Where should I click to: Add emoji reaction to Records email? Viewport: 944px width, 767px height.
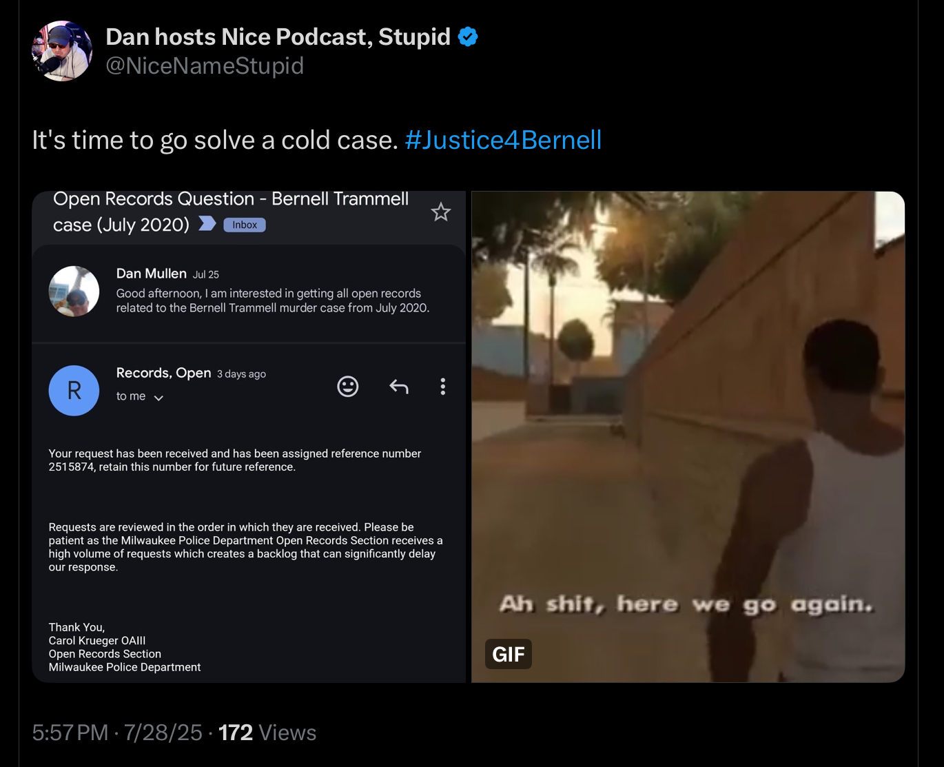coord(348,387)
